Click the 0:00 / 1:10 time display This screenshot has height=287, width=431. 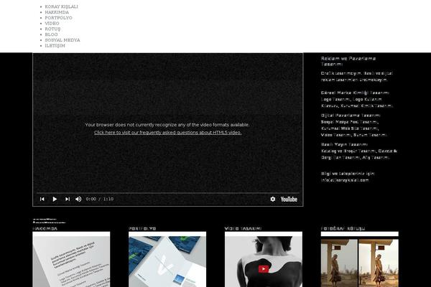tap(100, 199)
